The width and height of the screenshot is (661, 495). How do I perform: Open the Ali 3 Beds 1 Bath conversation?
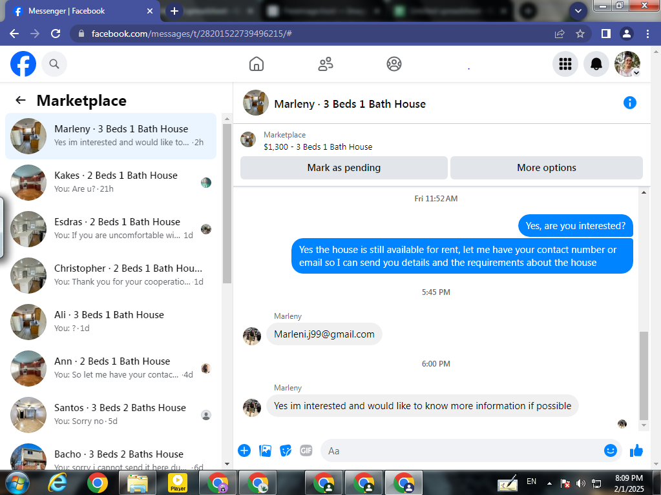point(110,322)
